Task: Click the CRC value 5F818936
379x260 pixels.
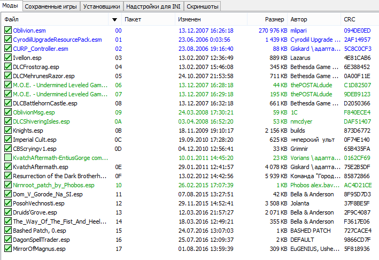Action: click(357, 249)
